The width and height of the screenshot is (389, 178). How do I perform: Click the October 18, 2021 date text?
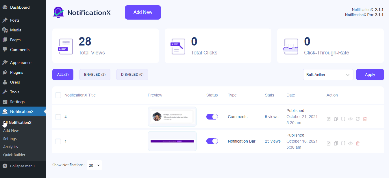pyautogui.click(x=302, y=141)
